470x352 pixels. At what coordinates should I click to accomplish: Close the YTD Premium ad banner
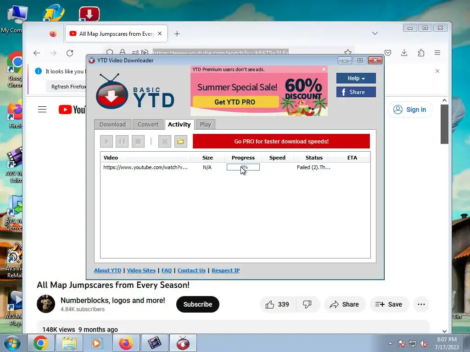point(324,69)
